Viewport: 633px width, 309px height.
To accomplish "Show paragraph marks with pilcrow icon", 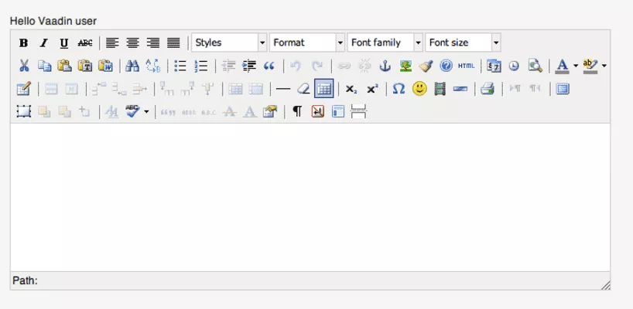I will [296, 111].
